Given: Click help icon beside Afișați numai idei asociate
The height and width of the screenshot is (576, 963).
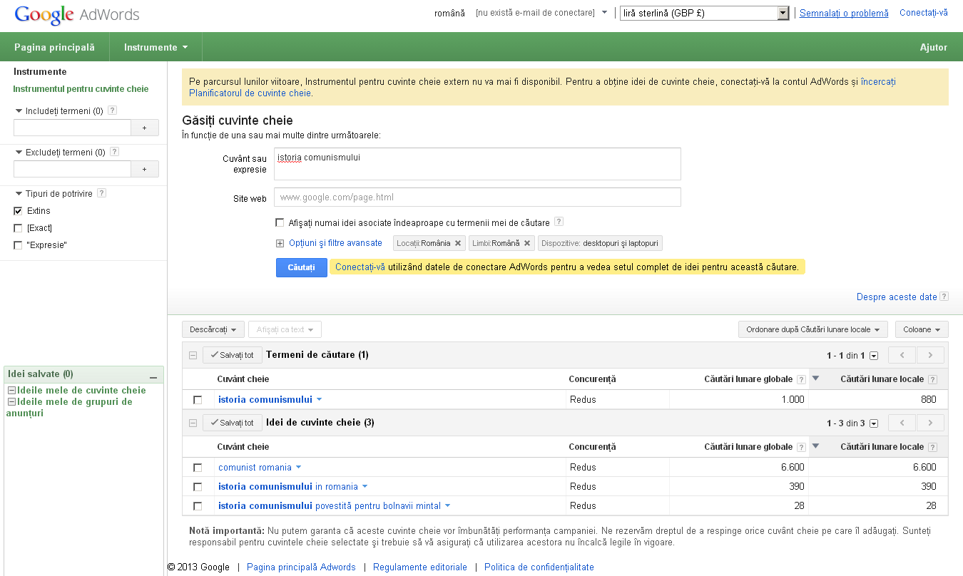Looking at the screenshot, I should pos(559,222).
